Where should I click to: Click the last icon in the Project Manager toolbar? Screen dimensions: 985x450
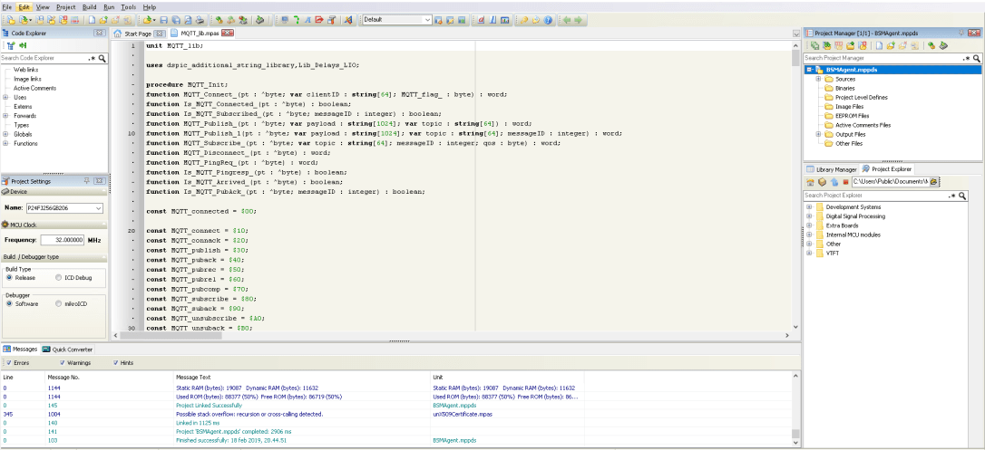(943, 46)
